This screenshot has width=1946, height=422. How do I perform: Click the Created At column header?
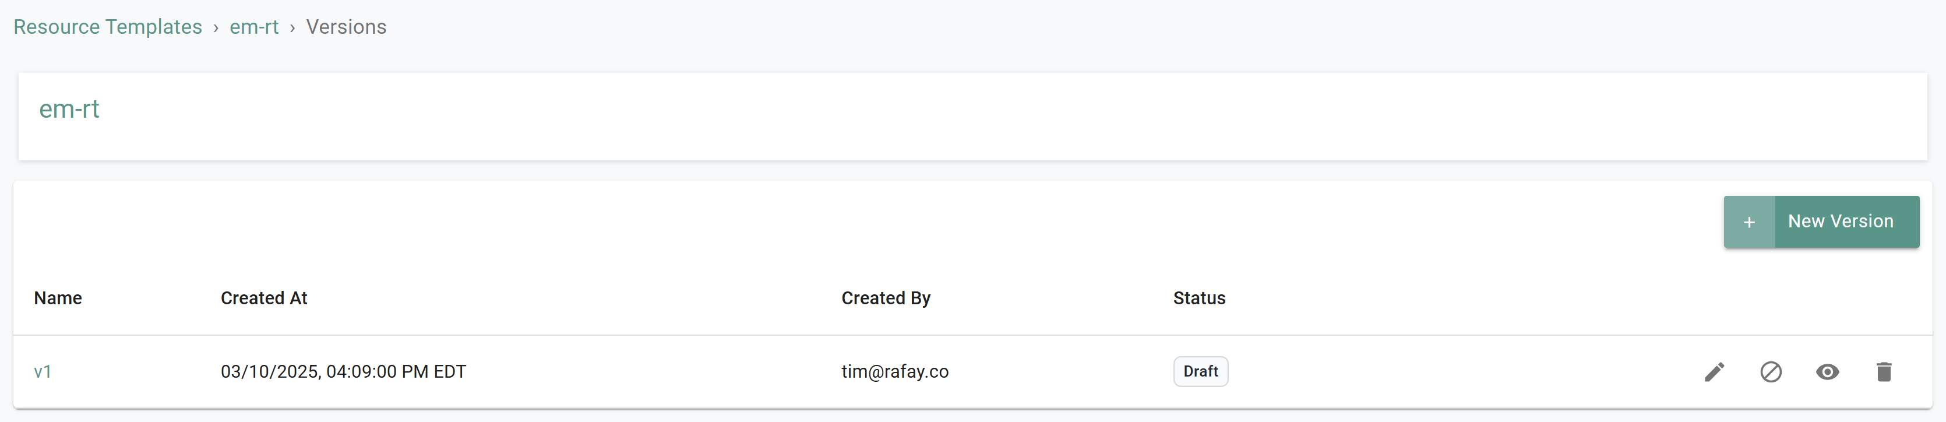264,298
